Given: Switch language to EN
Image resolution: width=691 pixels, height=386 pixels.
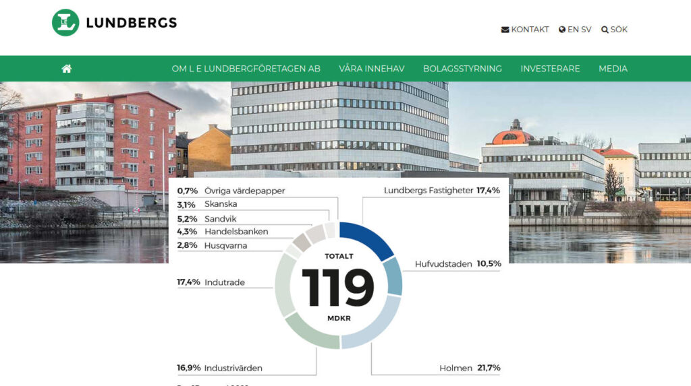Looking at the screenshot, I should (x=573, y=30).
